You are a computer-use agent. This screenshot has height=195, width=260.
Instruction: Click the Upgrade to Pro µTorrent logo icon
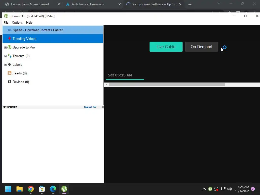(x=10, y=47)
